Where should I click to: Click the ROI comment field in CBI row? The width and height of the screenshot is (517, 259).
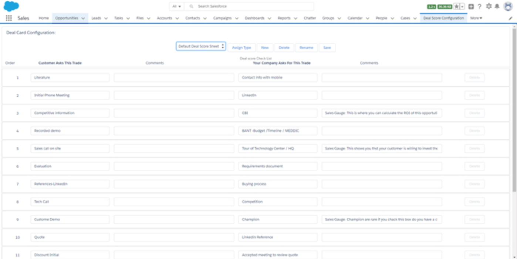(x=382, y=113)
